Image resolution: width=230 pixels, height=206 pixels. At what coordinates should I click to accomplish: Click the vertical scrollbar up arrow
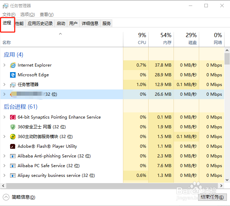tap(227, 50)
